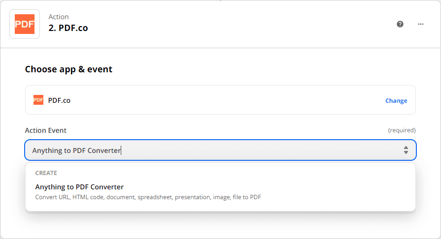Open the three-dot more options menu
The image size is (441, 239).
(421, 24)
